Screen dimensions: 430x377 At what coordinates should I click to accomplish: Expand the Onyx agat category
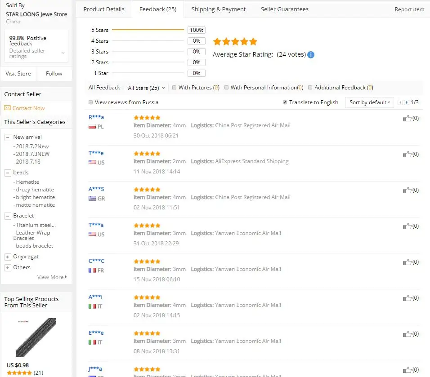[x=8, y=257]
